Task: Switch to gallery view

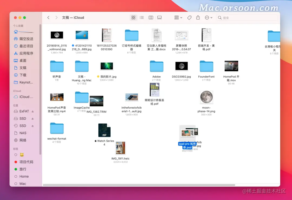Action: point(160,18)
